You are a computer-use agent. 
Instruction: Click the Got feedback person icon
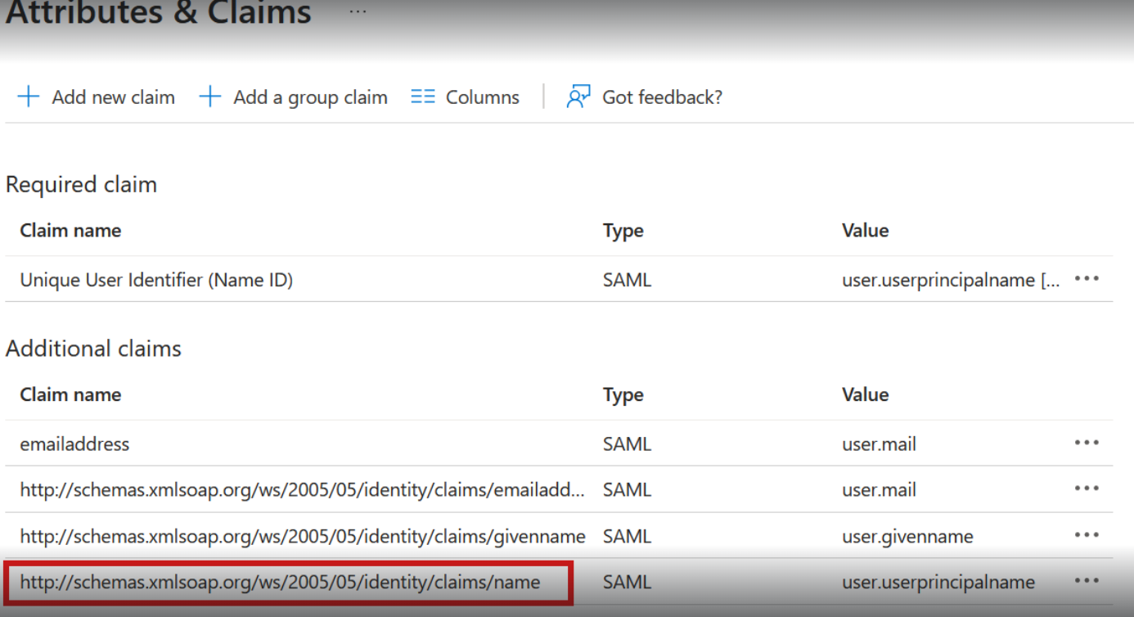click(x=578, y=97)
